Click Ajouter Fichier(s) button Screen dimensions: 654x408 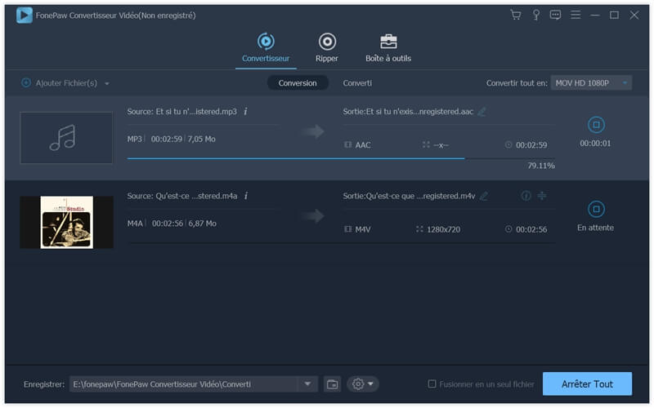click(59, 83)
